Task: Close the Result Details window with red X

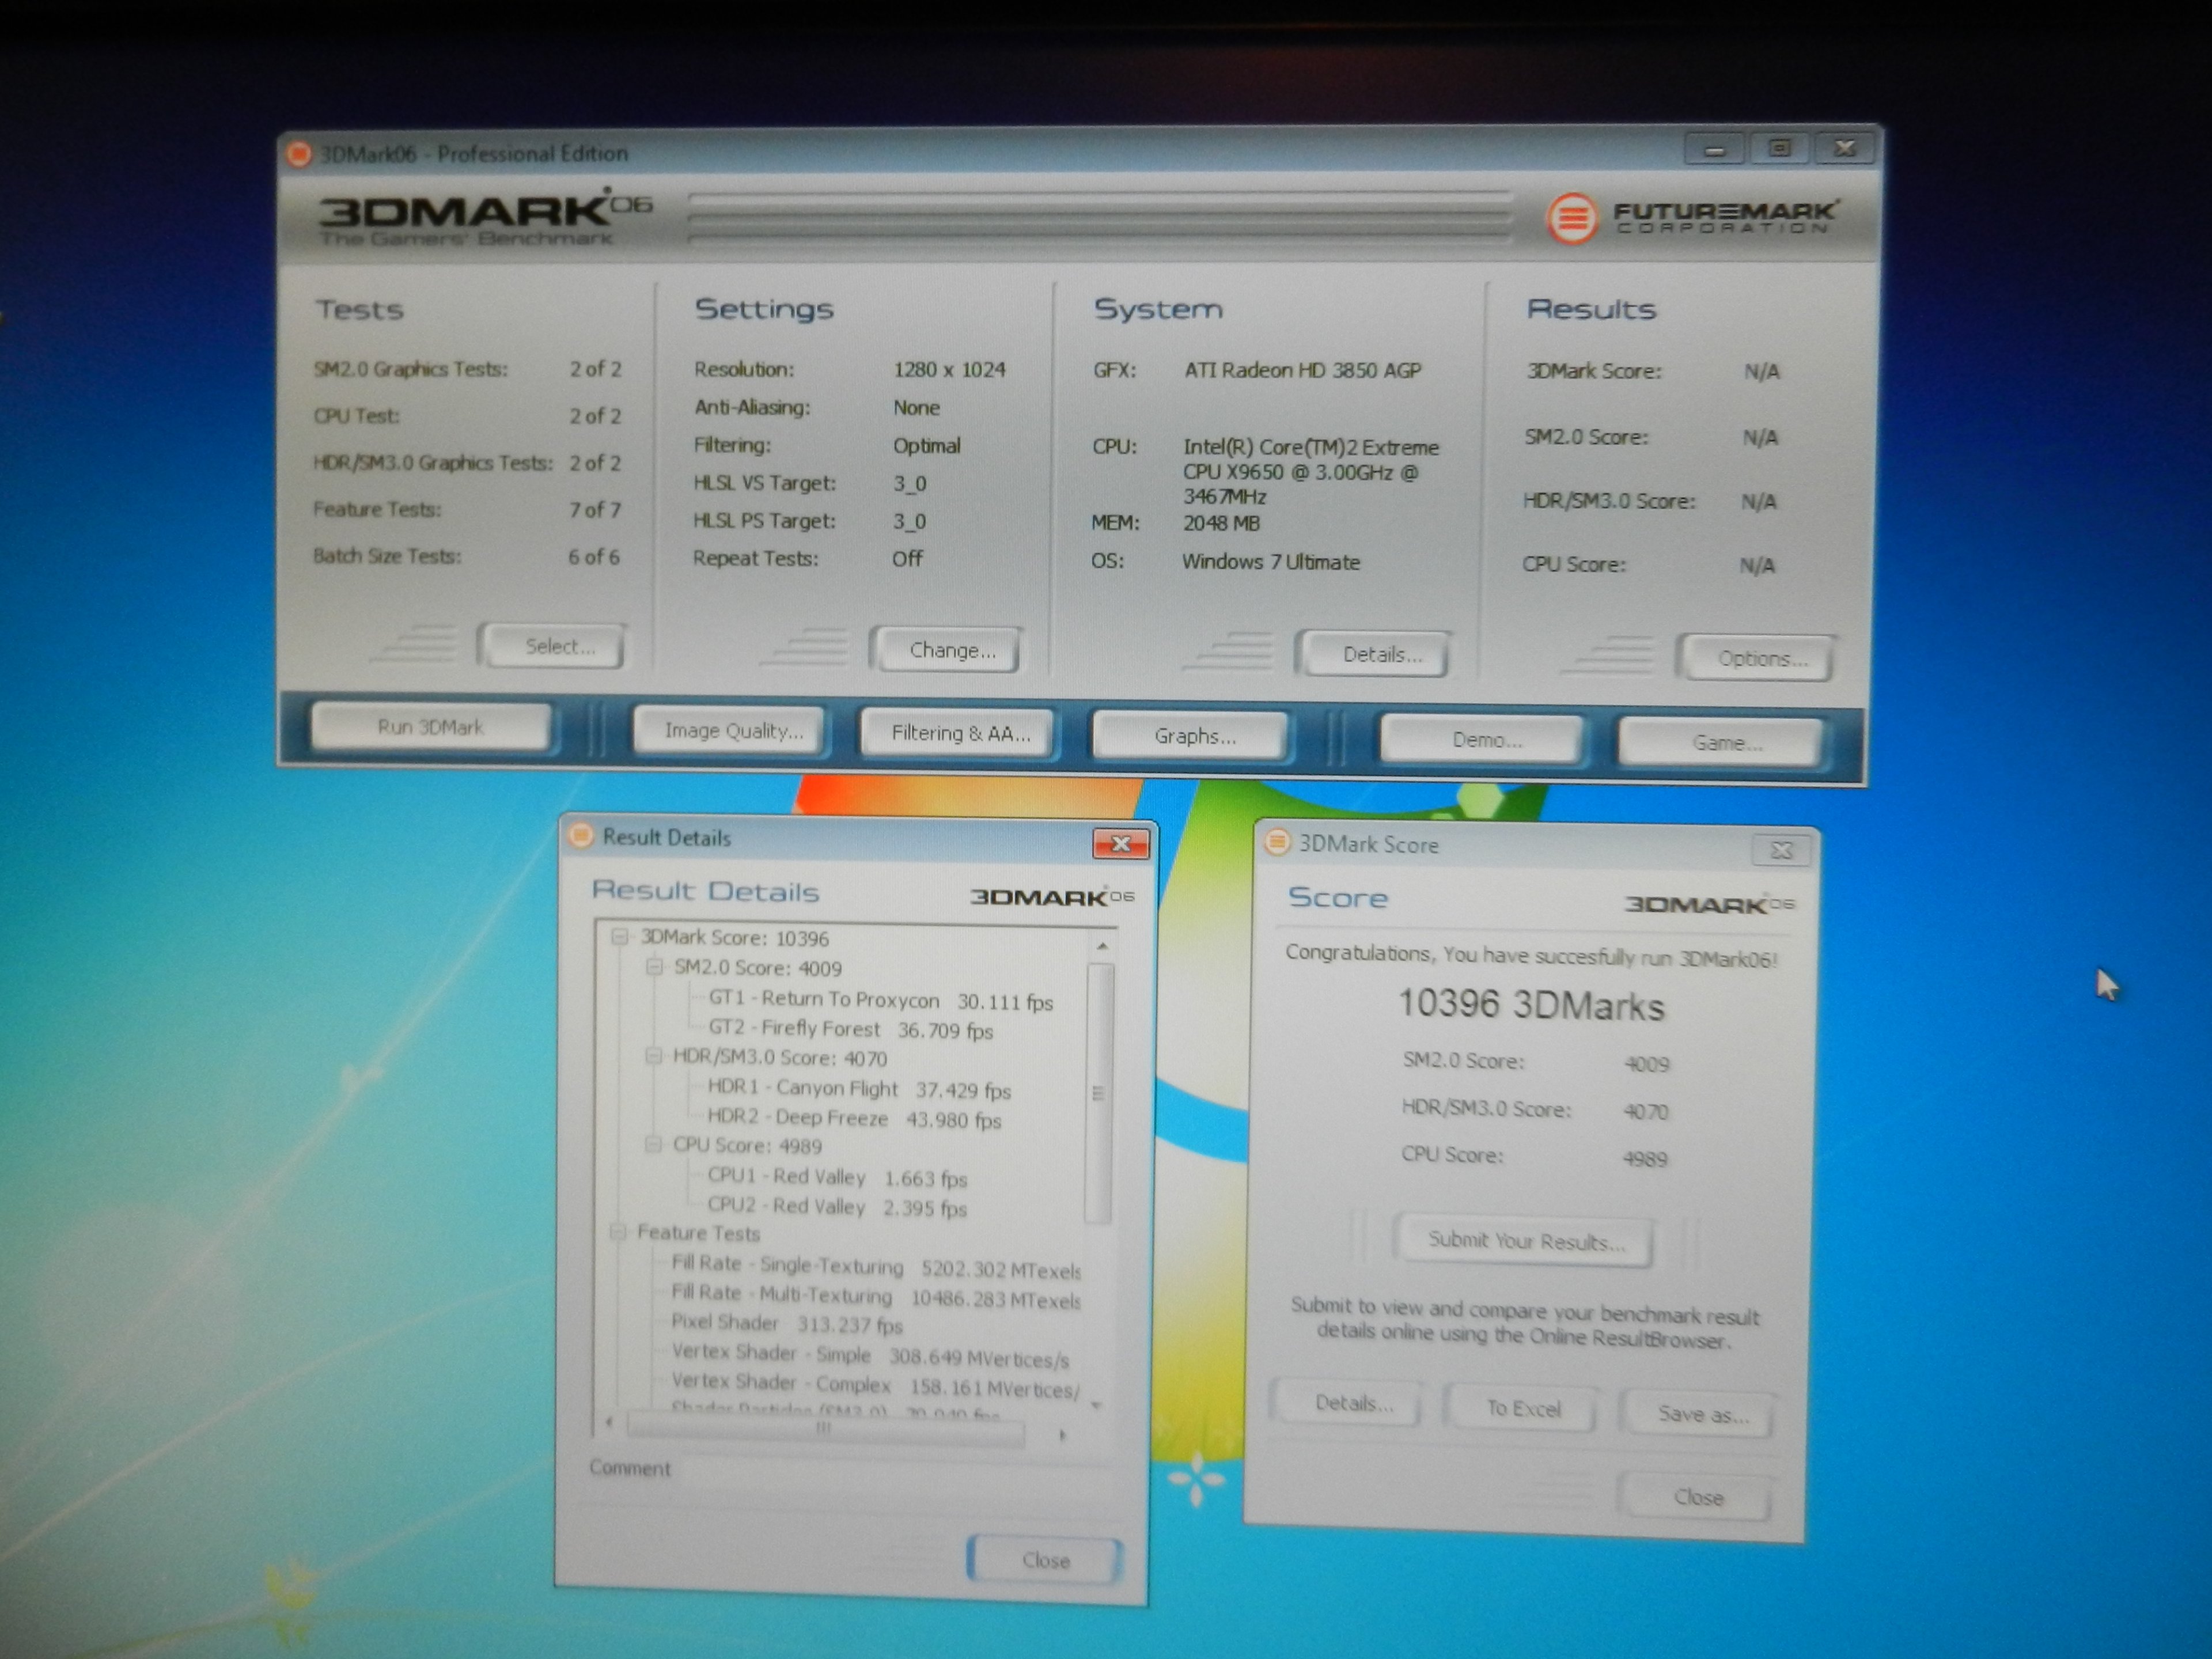Action: pos(1120,844)
